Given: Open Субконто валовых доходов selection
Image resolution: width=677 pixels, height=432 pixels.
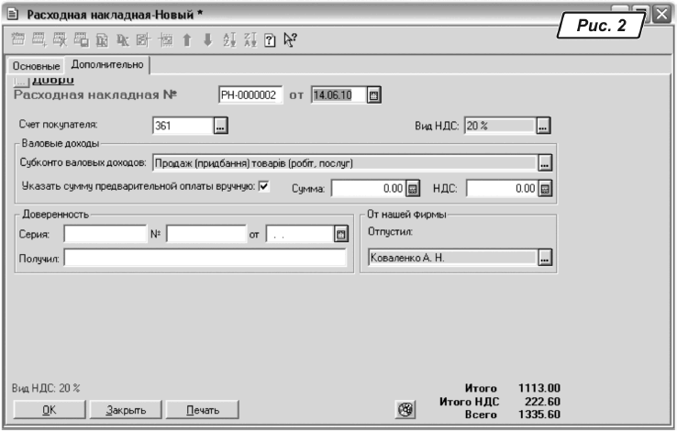Looking at the screenshot, I should tap(545, 163).
